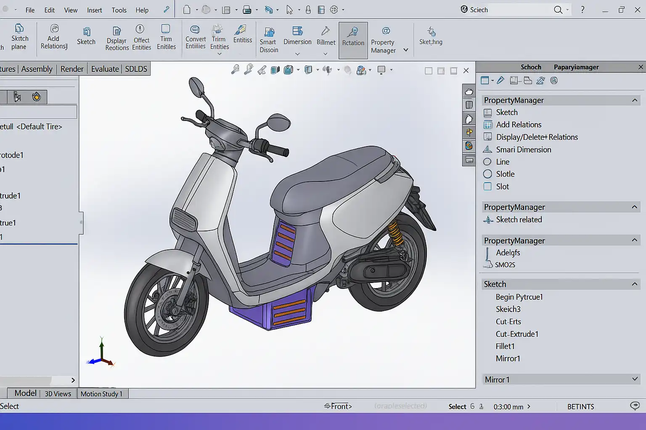Select the Slotle radio option
Viewport: 646px width, 430px height.
click(487, 174)
